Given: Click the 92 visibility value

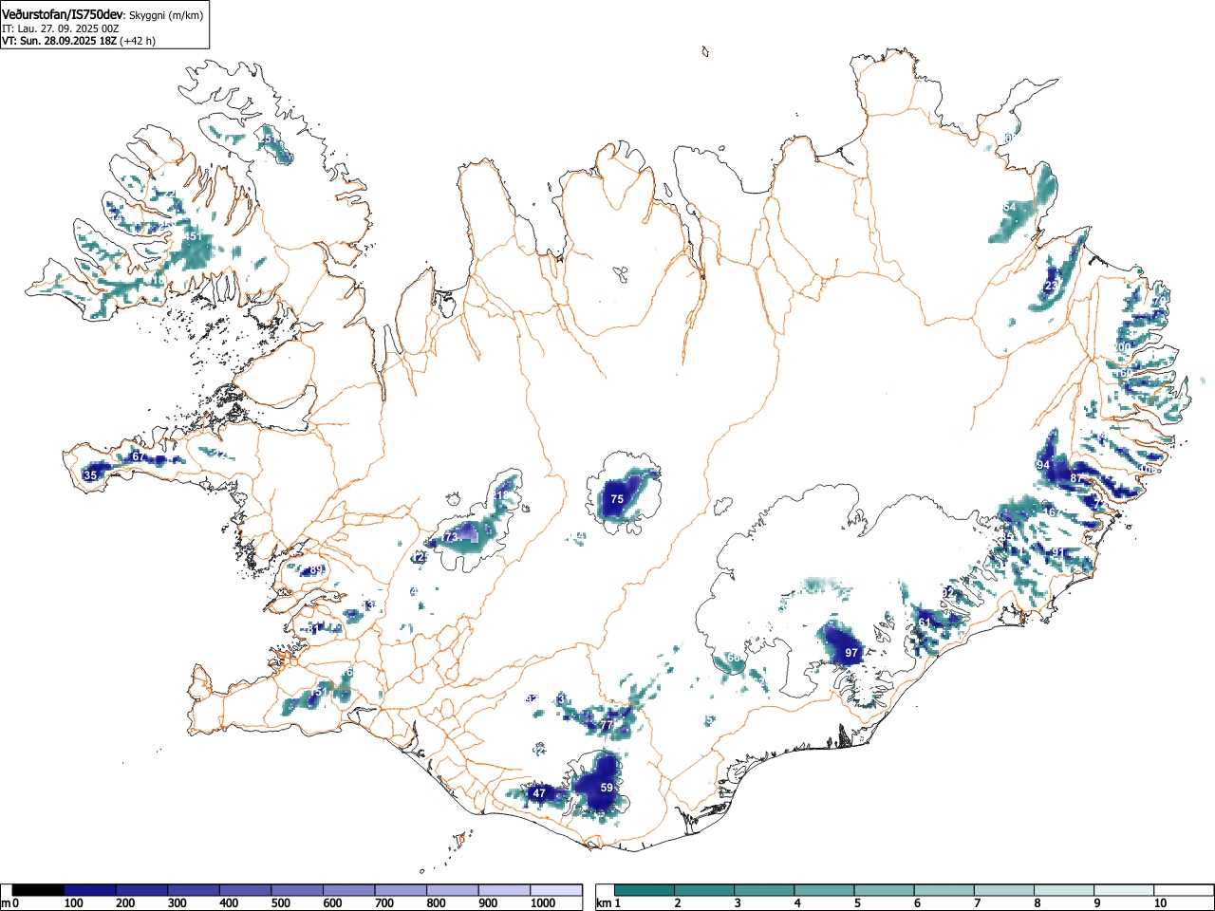Looking at the screenshot, I should click(x=947, y=593).
